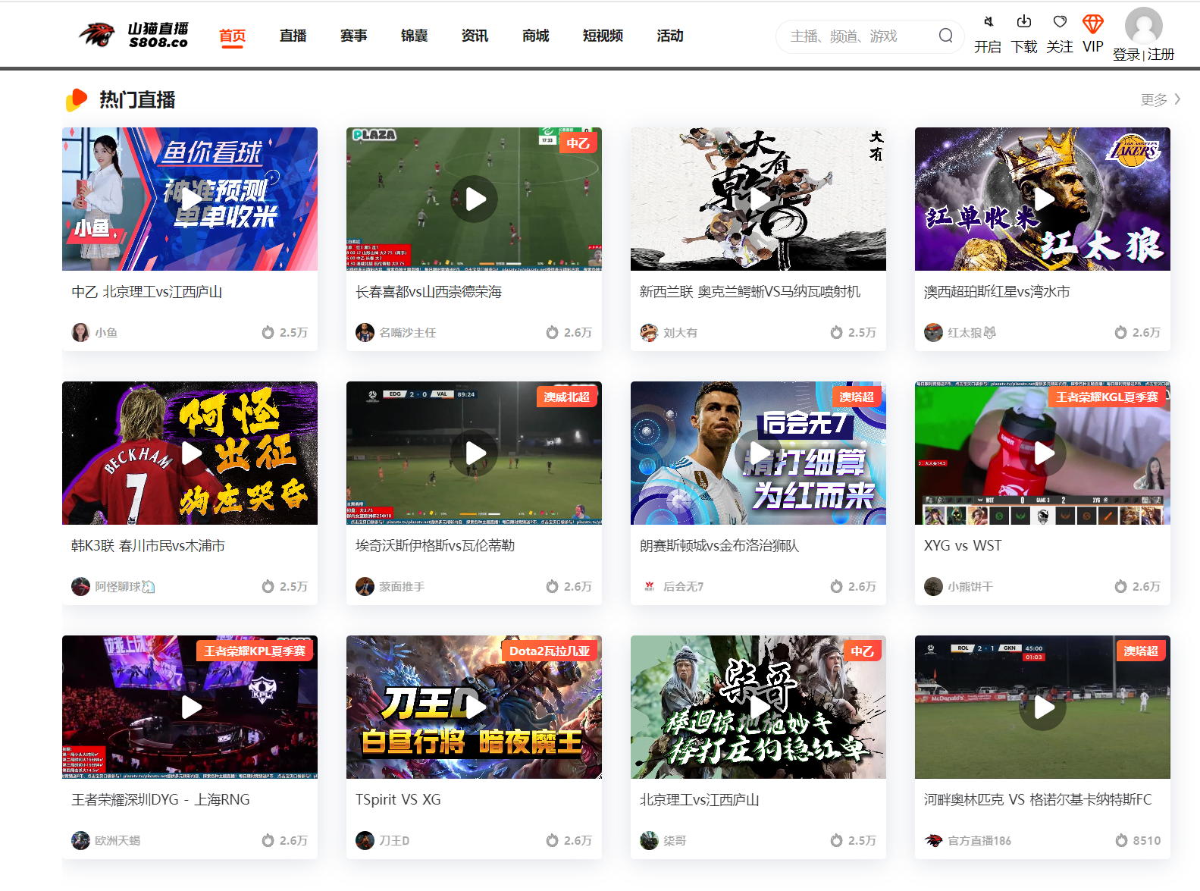Click the user avatar profile icon
The width and height of the screenshot is (1200, 891).
[x=1143, y=26]
